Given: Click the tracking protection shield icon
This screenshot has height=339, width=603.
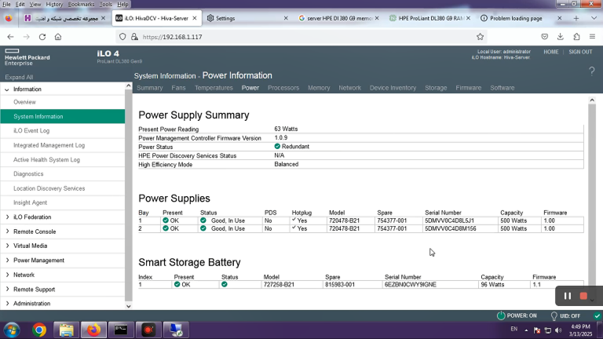Looking at the screenshot, I should click(x=122, y=37).
